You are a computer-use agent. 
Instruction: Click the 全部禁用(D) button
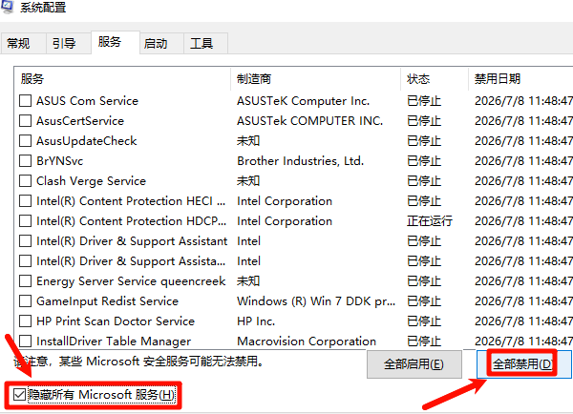[x=523, y=364]
